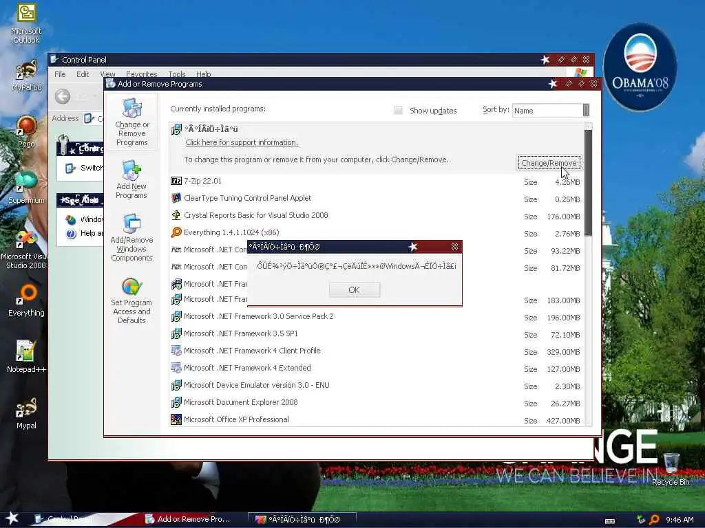This screenshot has height=528, width=705.
Task: Click the Microsoft Document Explorer 2008 icon
Action: pos(176,402)
